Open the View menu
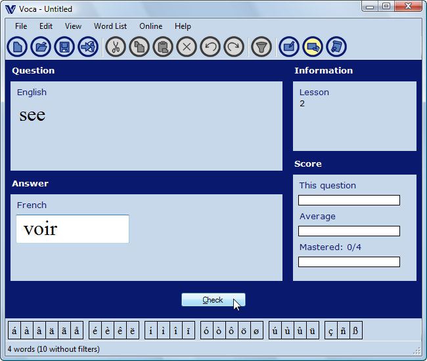This screenshot has height=361, width=427. coord(73,26)
